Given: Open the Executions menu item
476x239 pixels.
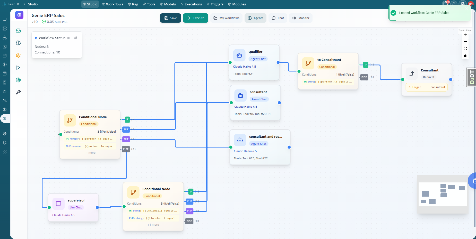Looking at the screenshot, I should click(191, 4).
